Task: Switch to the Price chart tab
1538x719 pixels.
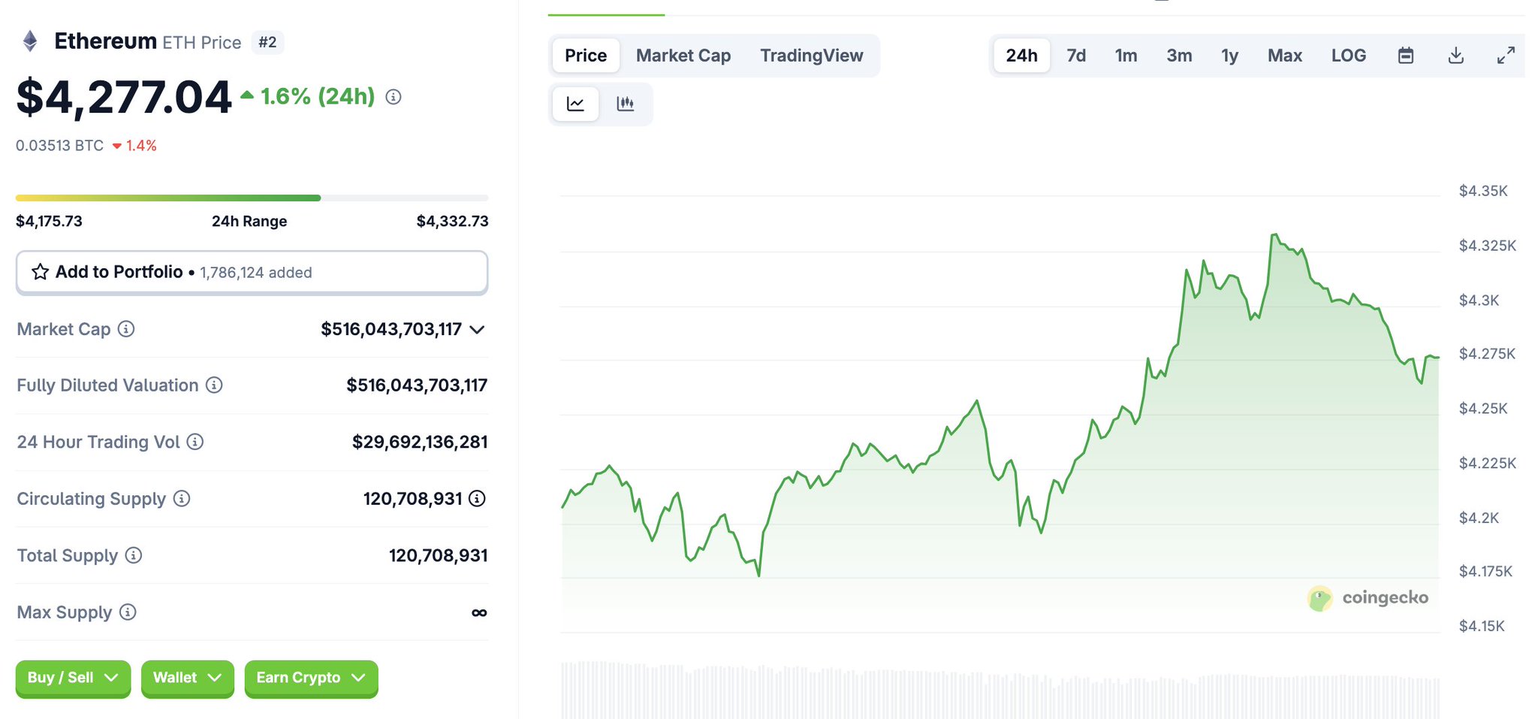Action: point(586,56)
